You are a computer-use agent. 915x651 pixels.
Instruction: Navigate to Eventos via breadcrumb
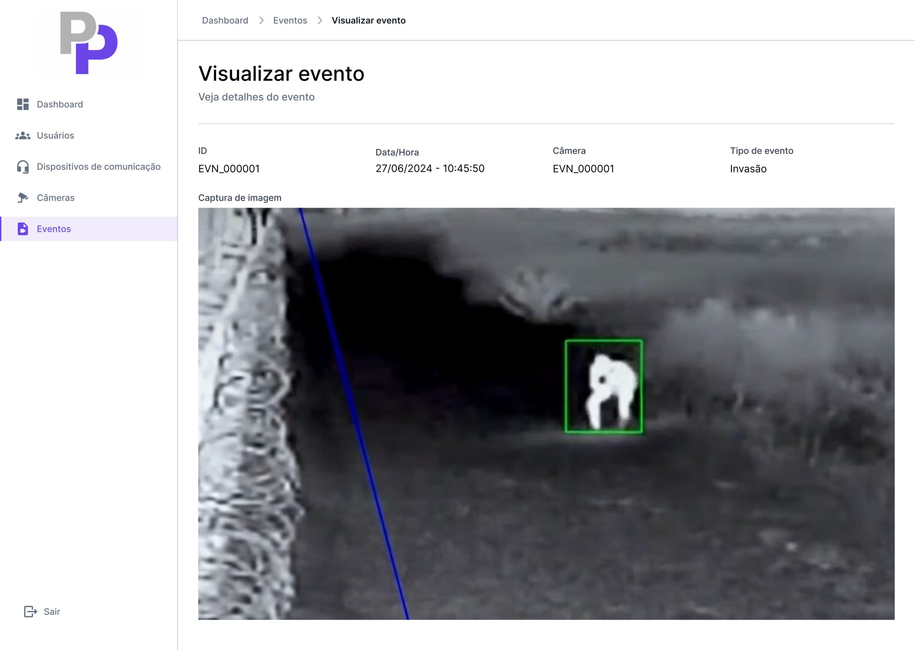(x=290, y=20)
